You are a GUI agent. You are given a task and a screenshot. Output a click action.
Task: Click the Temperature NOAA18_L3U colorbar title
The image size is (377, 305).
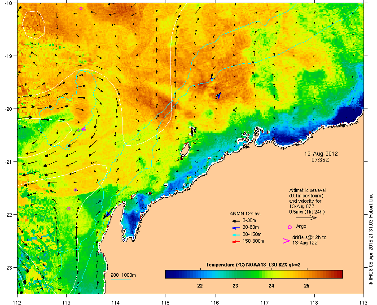pos(253,265)
